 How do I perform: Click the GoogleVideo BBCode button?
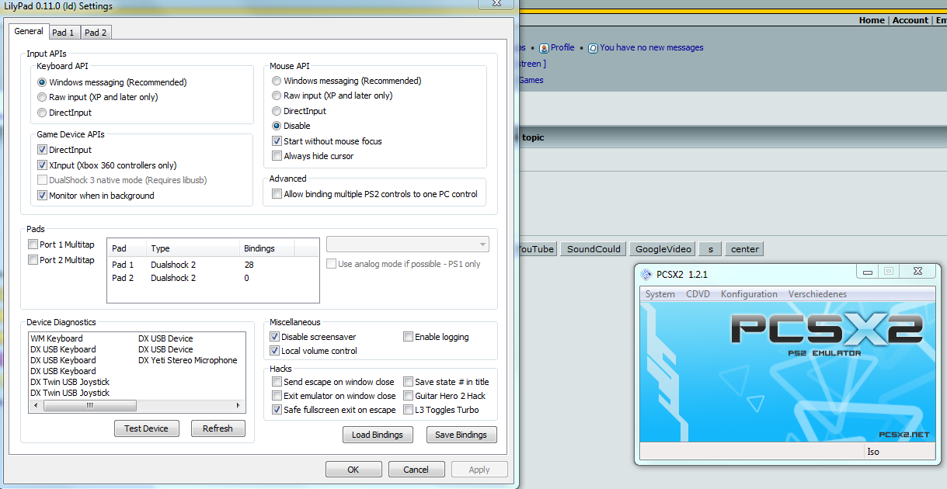click(x=663, y=249)
